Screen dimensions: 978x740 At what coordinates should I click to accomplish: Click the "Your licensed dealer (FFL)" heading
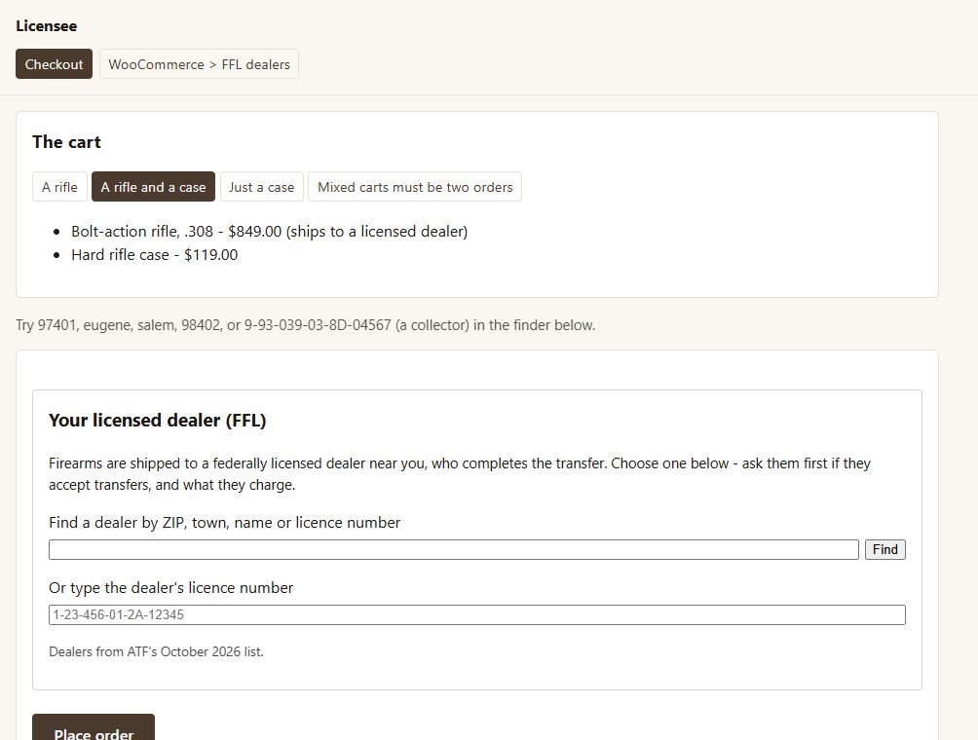[158, 421]
